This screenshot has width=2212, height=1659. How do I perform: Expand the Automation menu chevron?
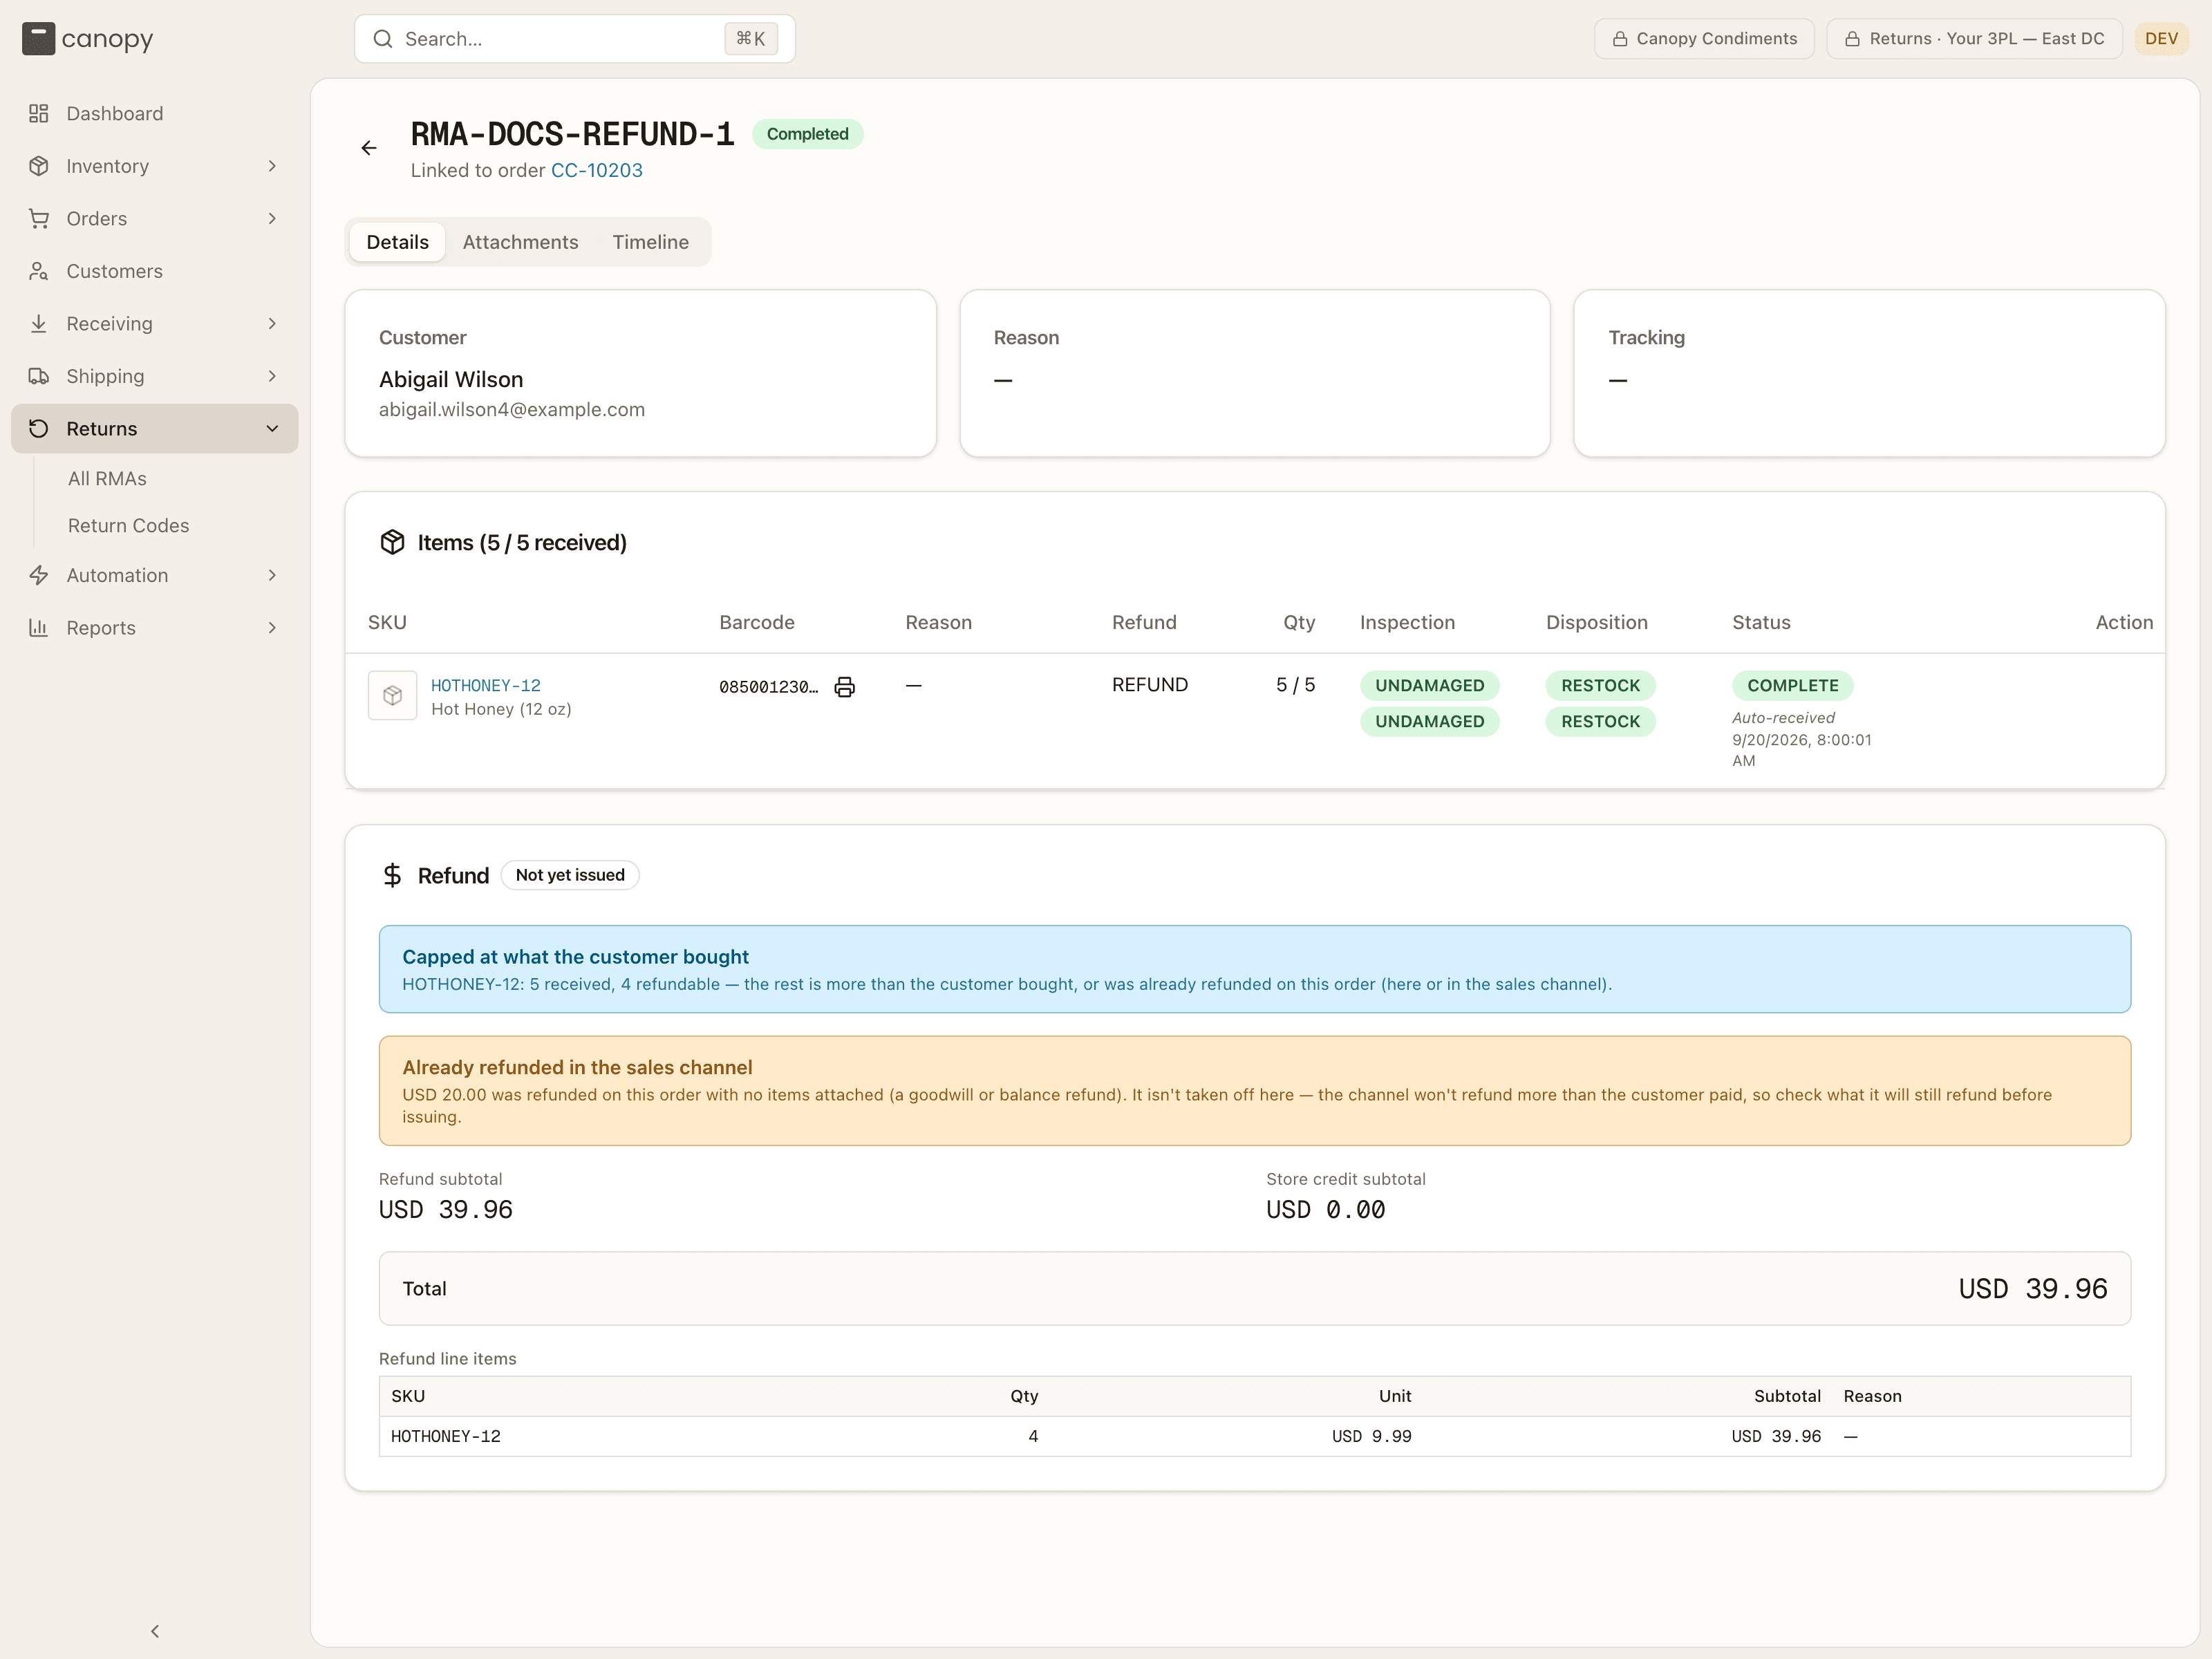point(272,575)
